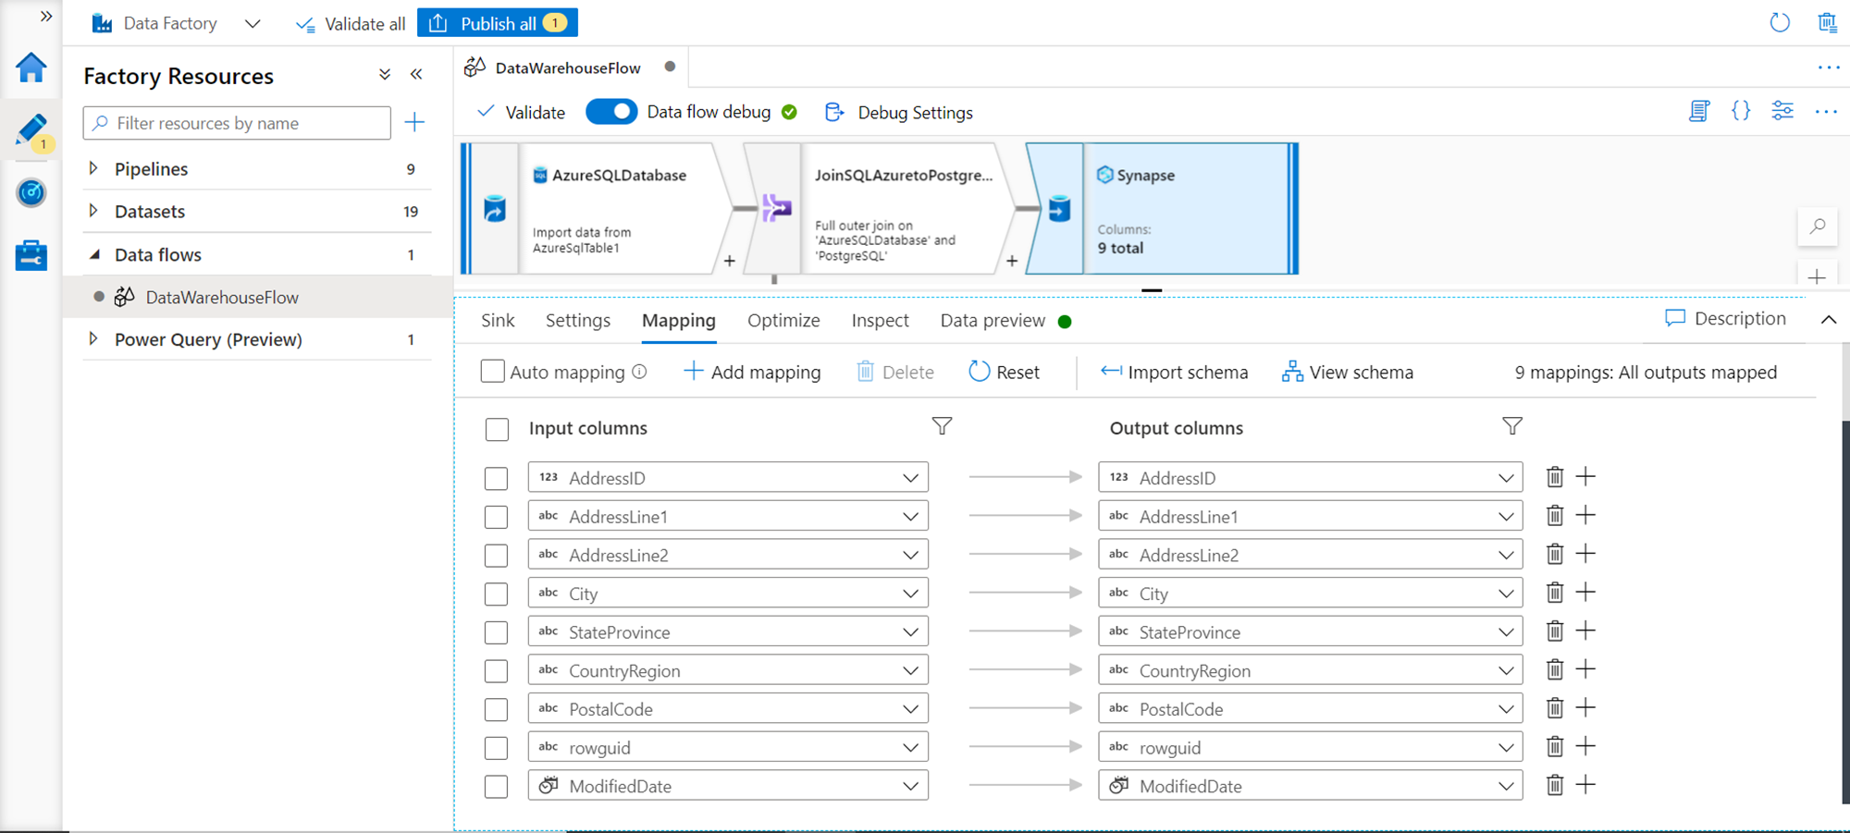
Task: Open the Monitor icon in left sidebar
Action: (x=31, y=192)
